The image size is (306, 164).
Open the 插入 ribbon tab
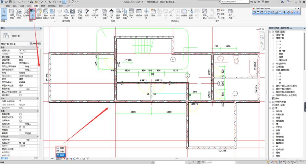click(x=15, y=6)
